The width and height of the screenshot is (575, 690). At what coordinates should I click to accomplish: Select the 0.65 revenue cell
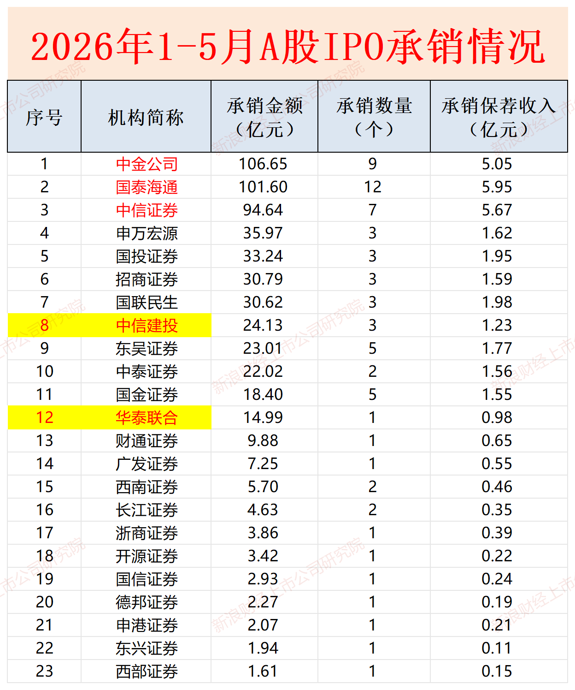point(499,441)
